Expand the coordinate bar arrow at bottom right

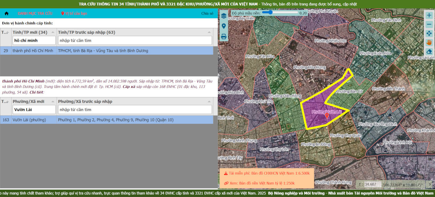point(430,184)
